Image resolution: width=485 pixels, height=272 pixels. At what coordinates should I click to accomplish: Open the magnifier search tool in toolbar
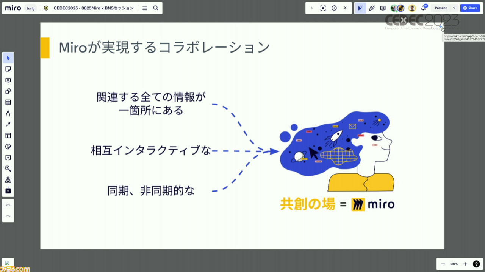click(x=8, y=168)
